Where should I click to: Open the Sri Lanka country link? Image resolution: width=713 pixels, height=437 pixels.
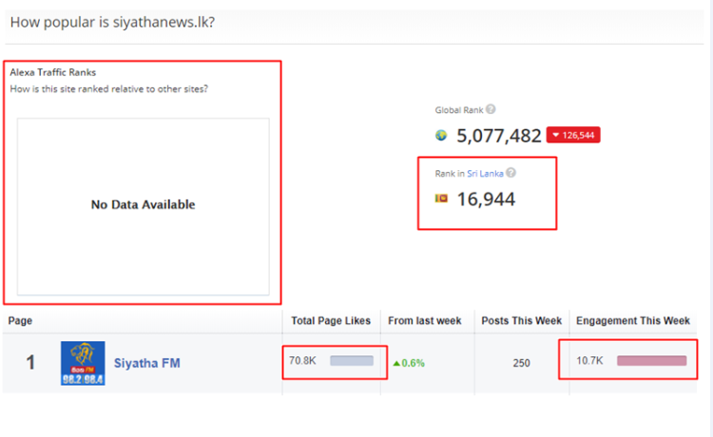coord(485,174)
